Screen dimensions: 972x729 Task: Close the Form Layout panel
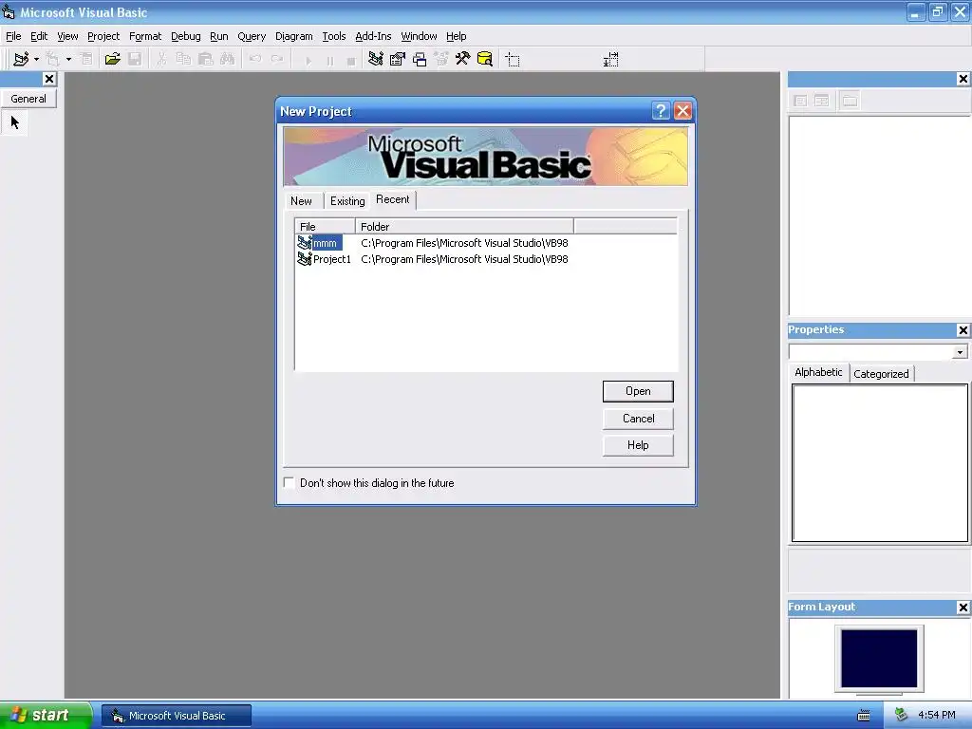coord(963,607)
